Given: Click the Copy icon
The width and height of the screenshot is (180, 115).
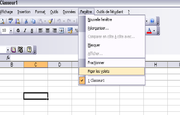Looking at the screenshot, I should click(x=33, y=21).
